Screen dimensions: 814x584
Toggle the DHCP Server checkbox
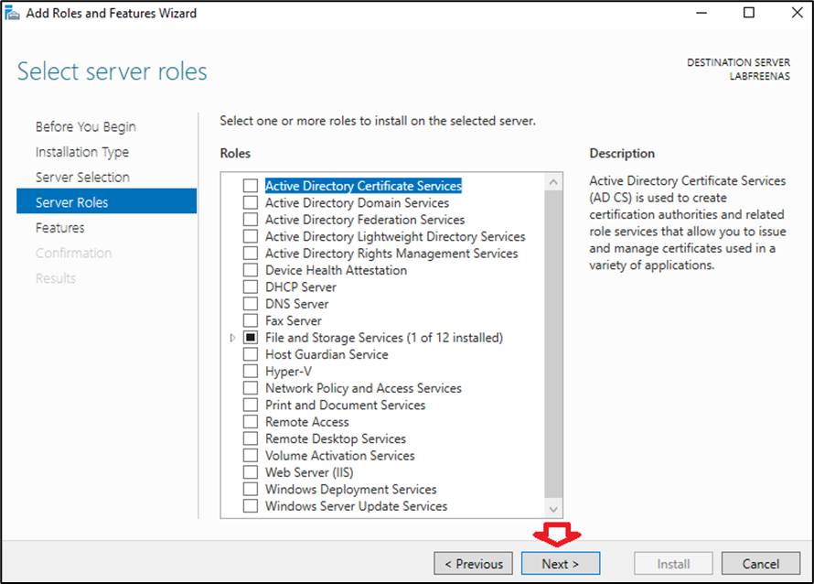click(251, 287)
